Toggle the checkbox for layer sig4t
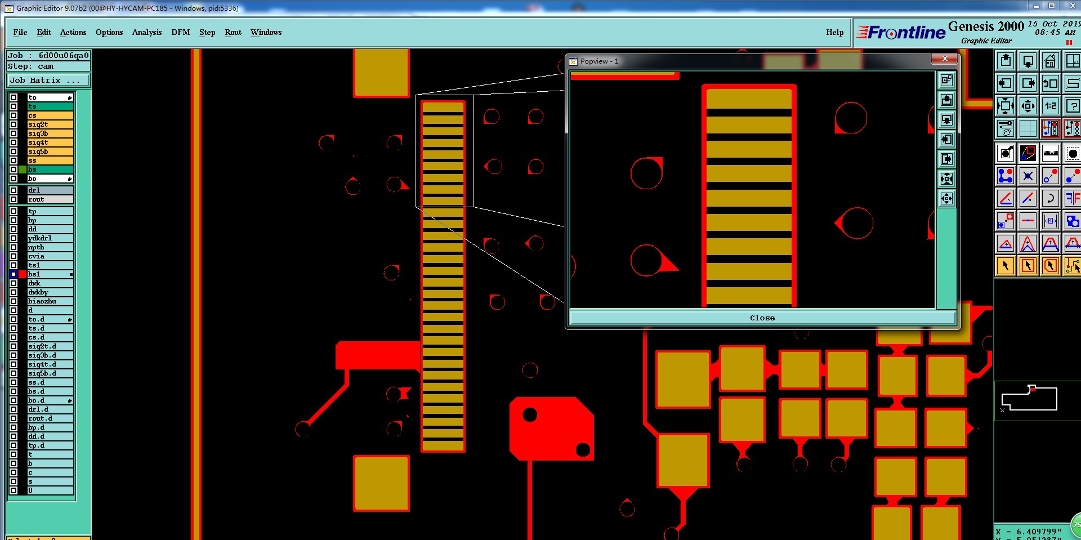This screenshot has width=1081, height=540. coord(14,142)
